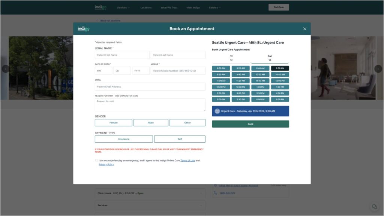
Task: Go to previous photo in carousel
Action: point(5,69)
